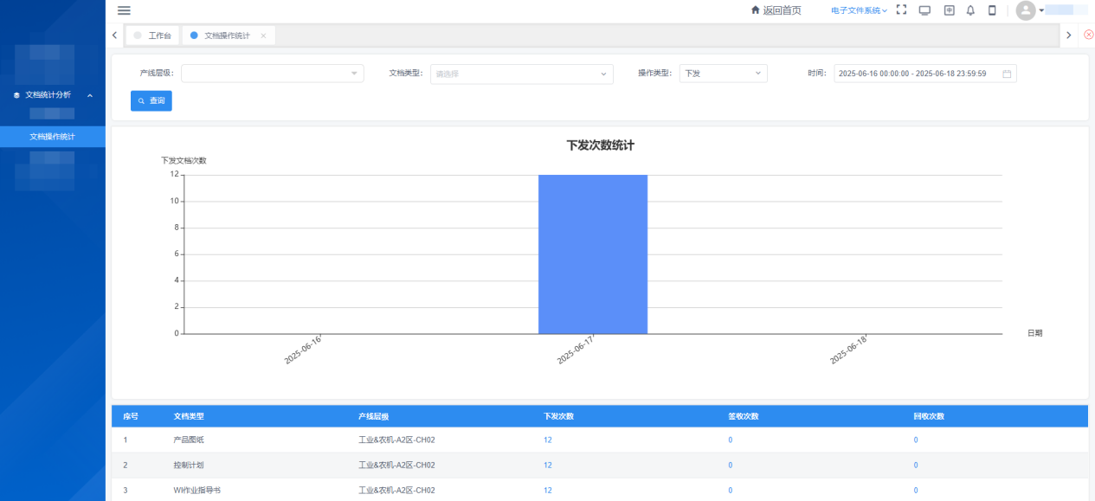Click the 产线层级 table column header
This screenshot has height=501, width=1095.
tap(374, 416)
